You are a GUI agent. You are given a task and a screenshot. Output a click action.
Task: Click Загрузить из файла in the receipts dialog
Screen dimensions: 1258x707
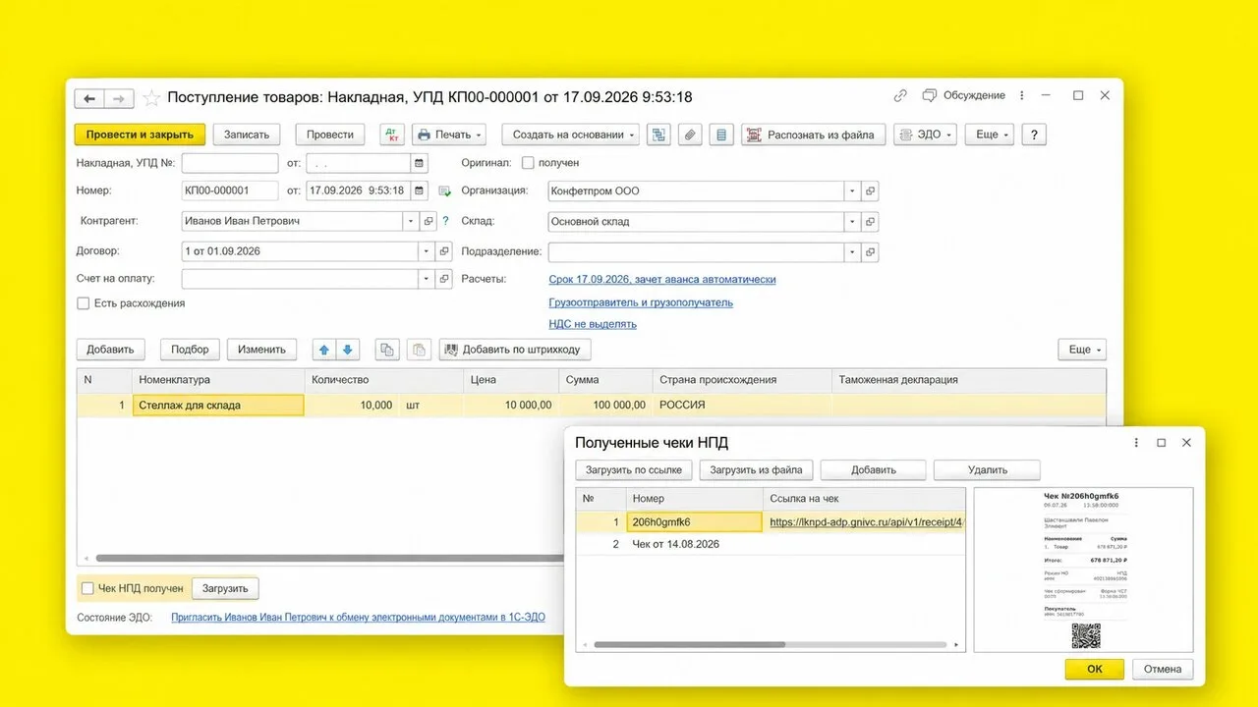[x=756, y=469]
